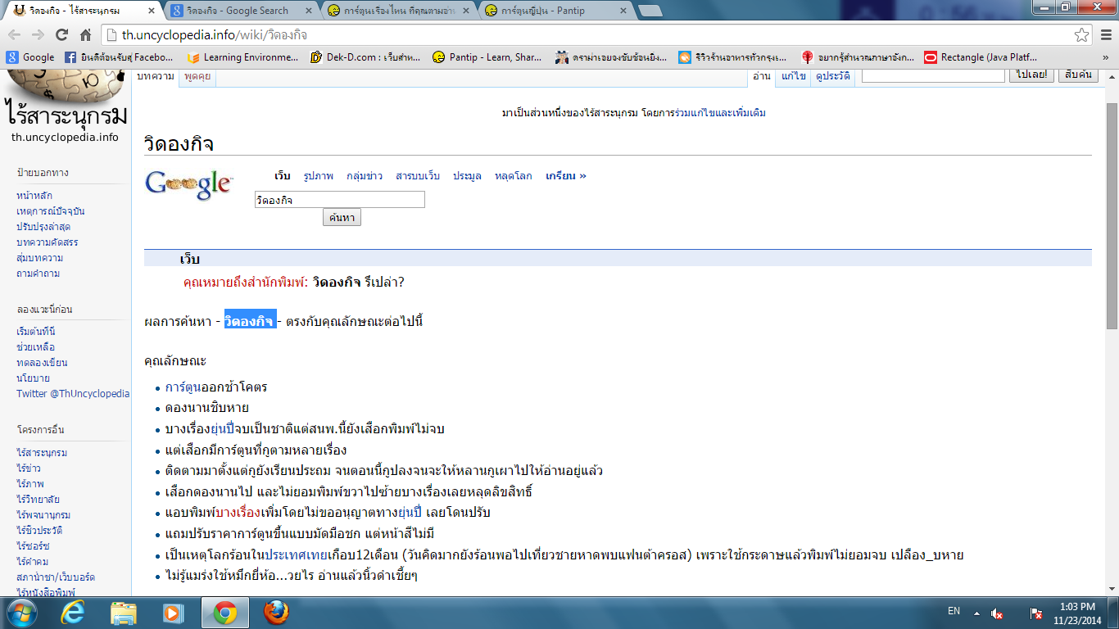
Task: Open the Google bookmark
Action: click(30, 57)
